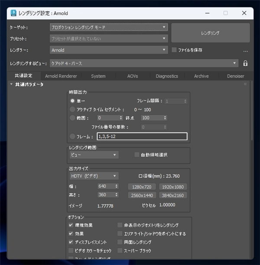Viewport: 260px width, 265px height.
Task: Select the アクティブ タイム セグメント radio button
Action: [x=72, y=110]
